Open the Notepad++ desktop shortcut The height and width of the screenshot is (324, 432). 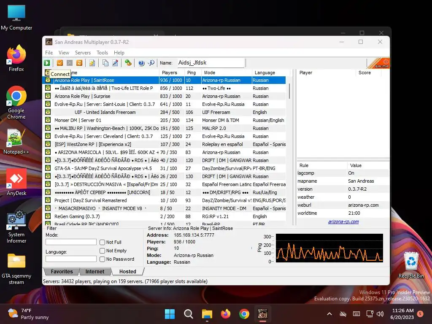click(16, 141)
